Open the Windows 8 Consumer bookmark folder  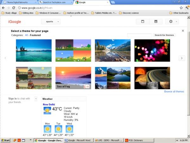[48, 13]
